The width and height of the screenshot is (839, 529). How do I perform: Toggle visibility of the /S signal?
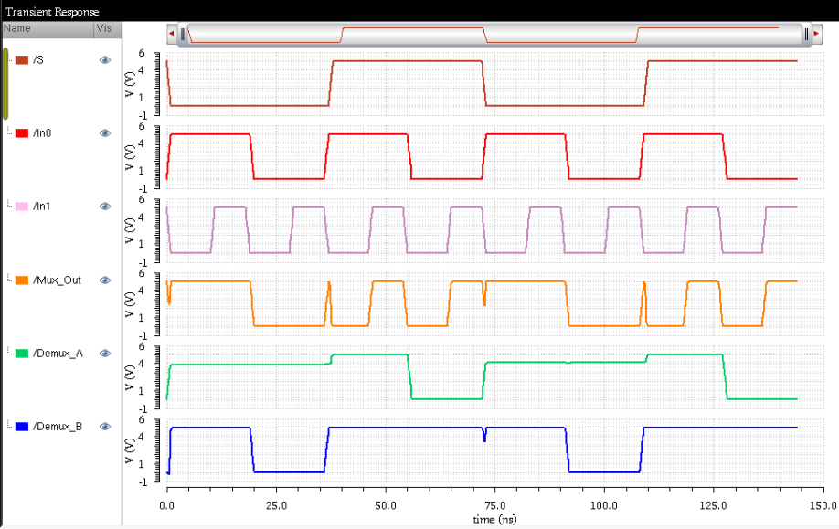tap(104, 59)
